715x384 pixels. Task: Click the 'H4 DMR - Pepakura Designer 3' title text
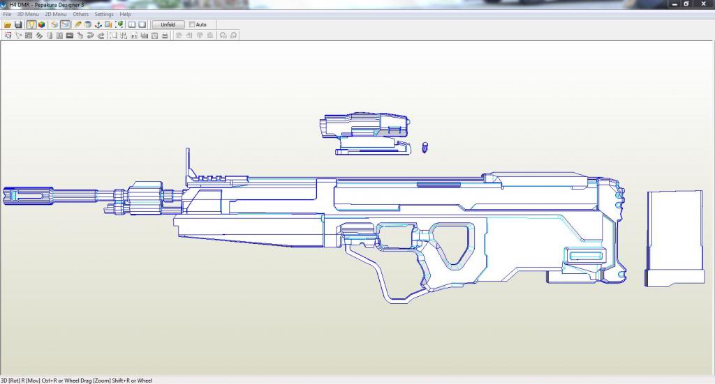pyautogui.click(x=47, y=5)
